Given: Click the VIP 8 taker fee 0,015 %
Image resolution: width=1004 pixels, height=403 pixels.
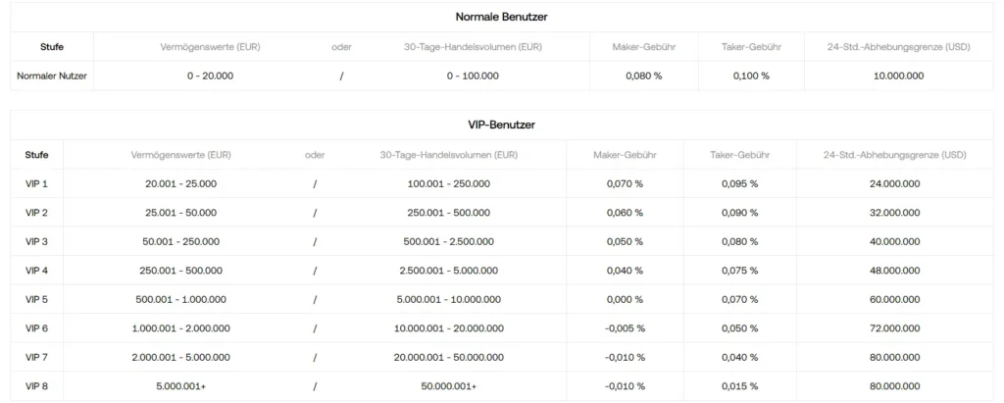Looking at the screenshot, I should pos(739,386).
